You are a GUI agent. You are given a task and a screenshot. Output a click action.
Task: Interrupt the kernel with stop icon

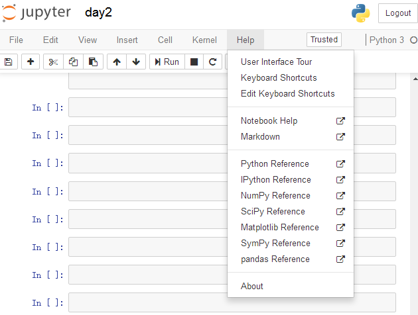[194, 62]
